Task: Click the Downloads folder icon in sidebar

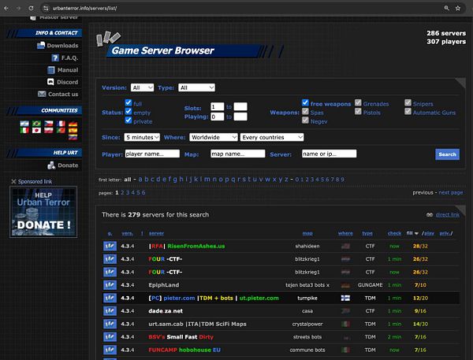Action: click(x=41, y=46)
